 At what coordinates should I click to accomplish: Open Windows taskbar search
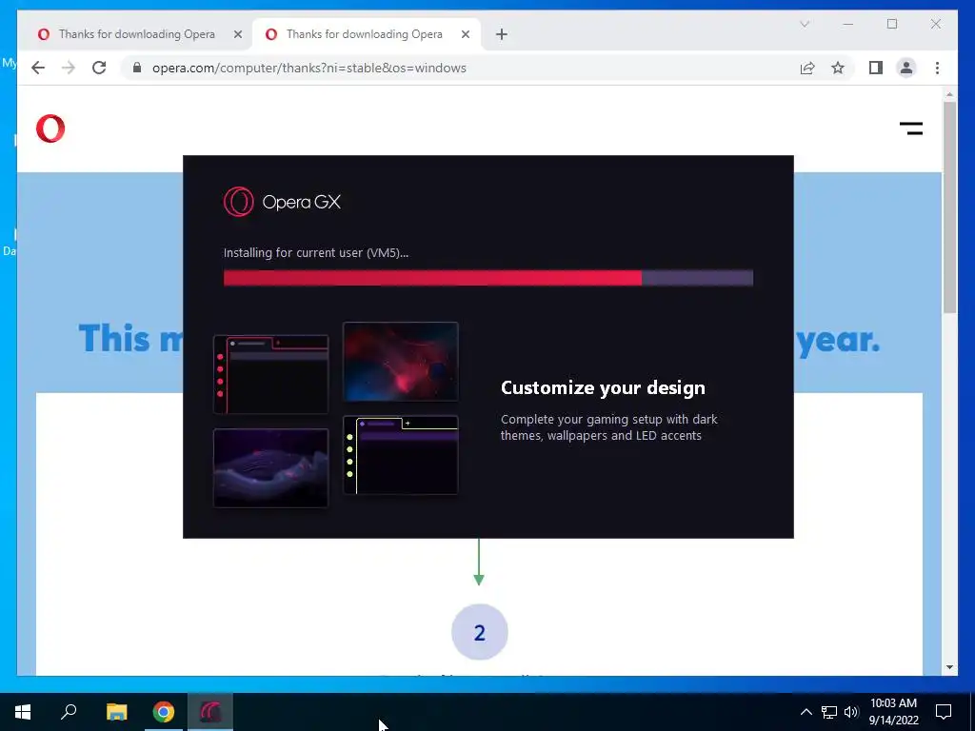click(x=69, y=712)
